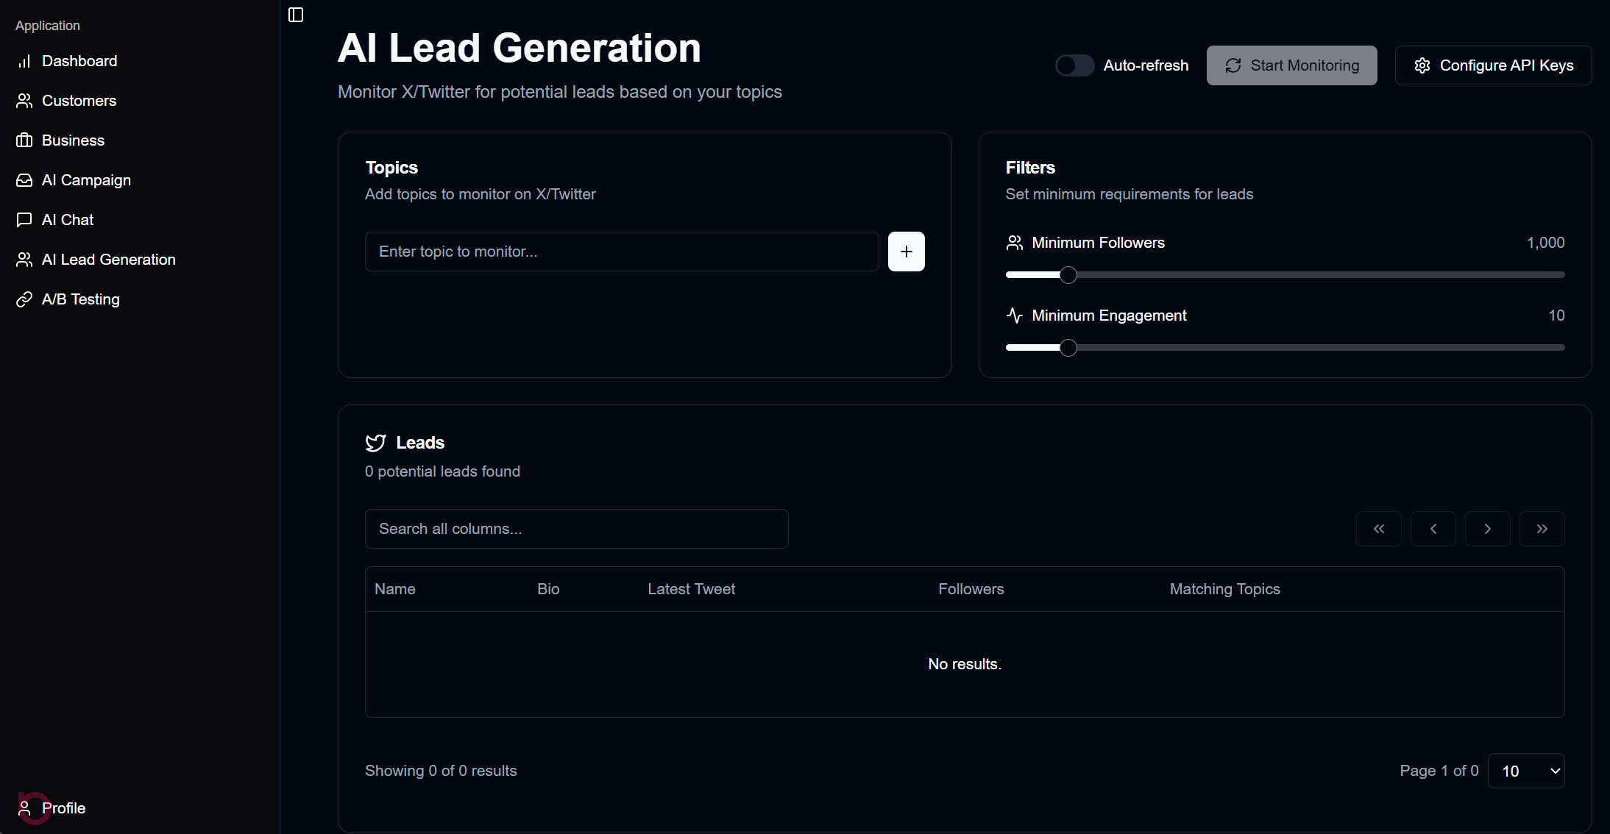Jump to last page with double chevron
This screenshot has width=1610, height=834.
[x=1542, y=528]
